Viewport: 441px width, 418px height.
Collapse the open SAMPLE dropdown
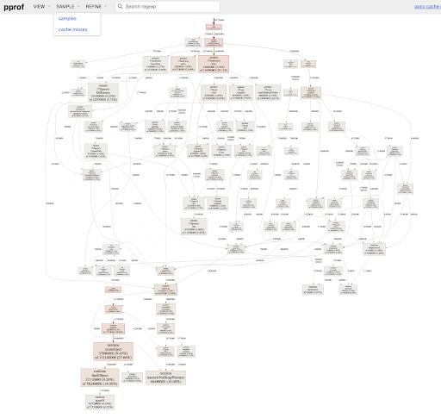click(68, 6)
